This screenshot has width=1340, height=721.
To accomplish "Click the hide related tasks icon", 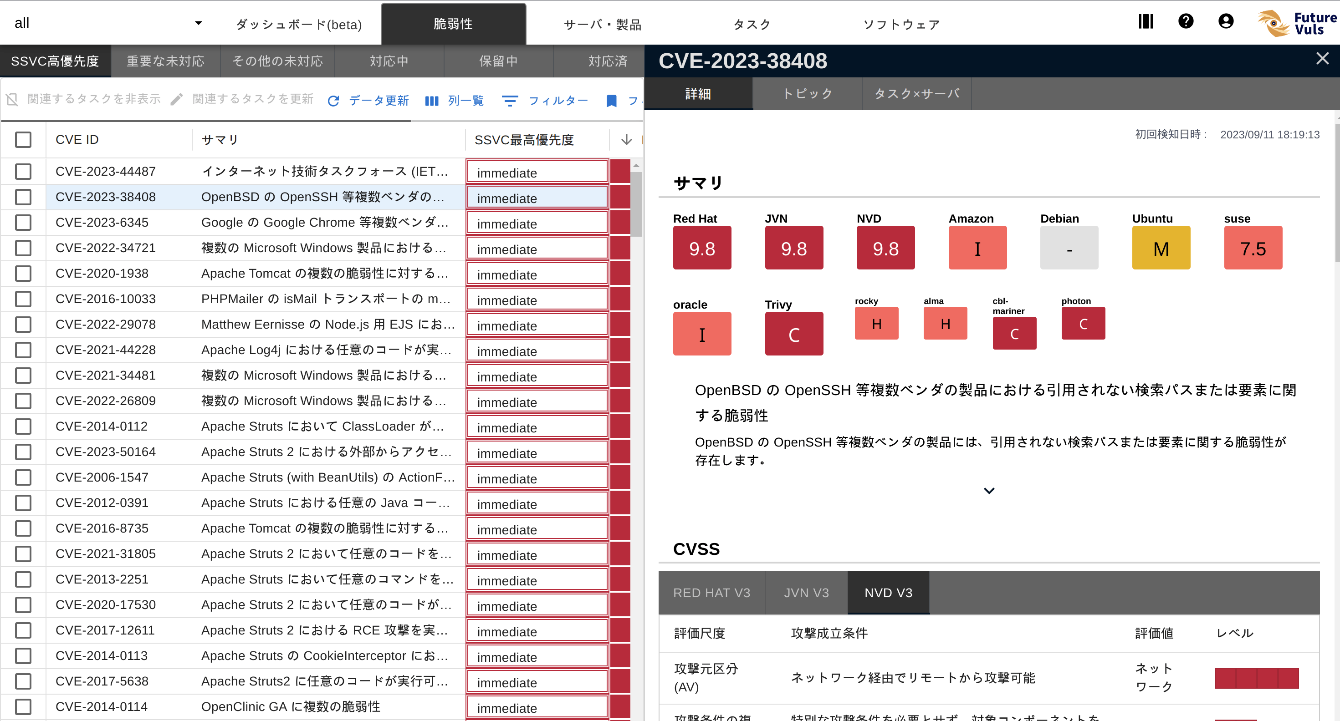I will tap(12, 99).
